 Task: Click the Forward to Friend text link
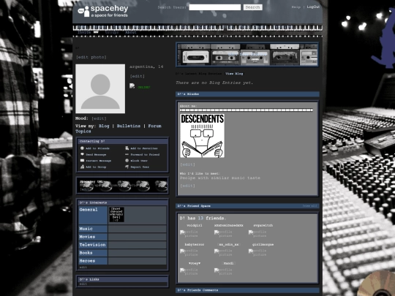[145, 154]
